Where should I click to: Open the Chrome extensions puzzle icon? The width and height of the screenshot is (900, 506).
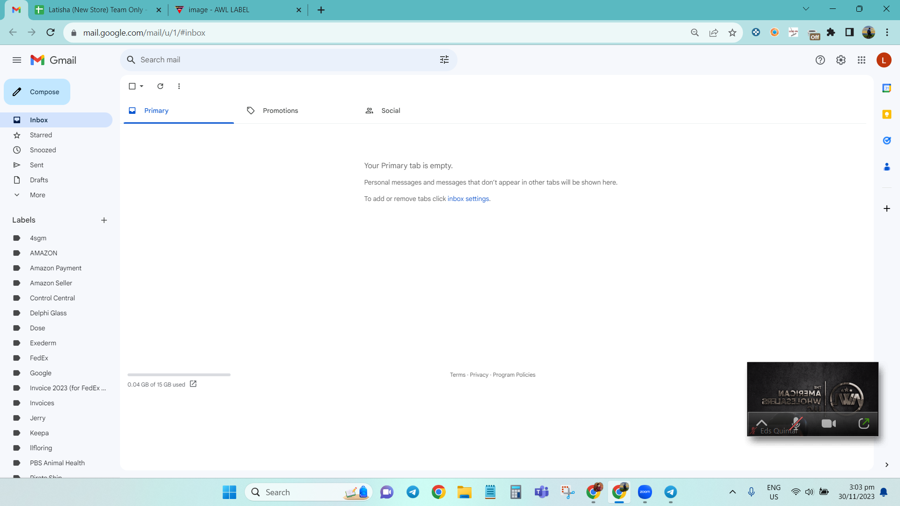point(831,32)
